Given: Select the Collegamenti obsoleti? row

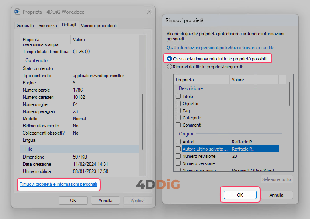Looking at the screenshot, I should (80, 133).
